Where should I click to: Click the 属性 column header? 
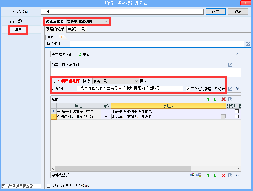(79, 106)
